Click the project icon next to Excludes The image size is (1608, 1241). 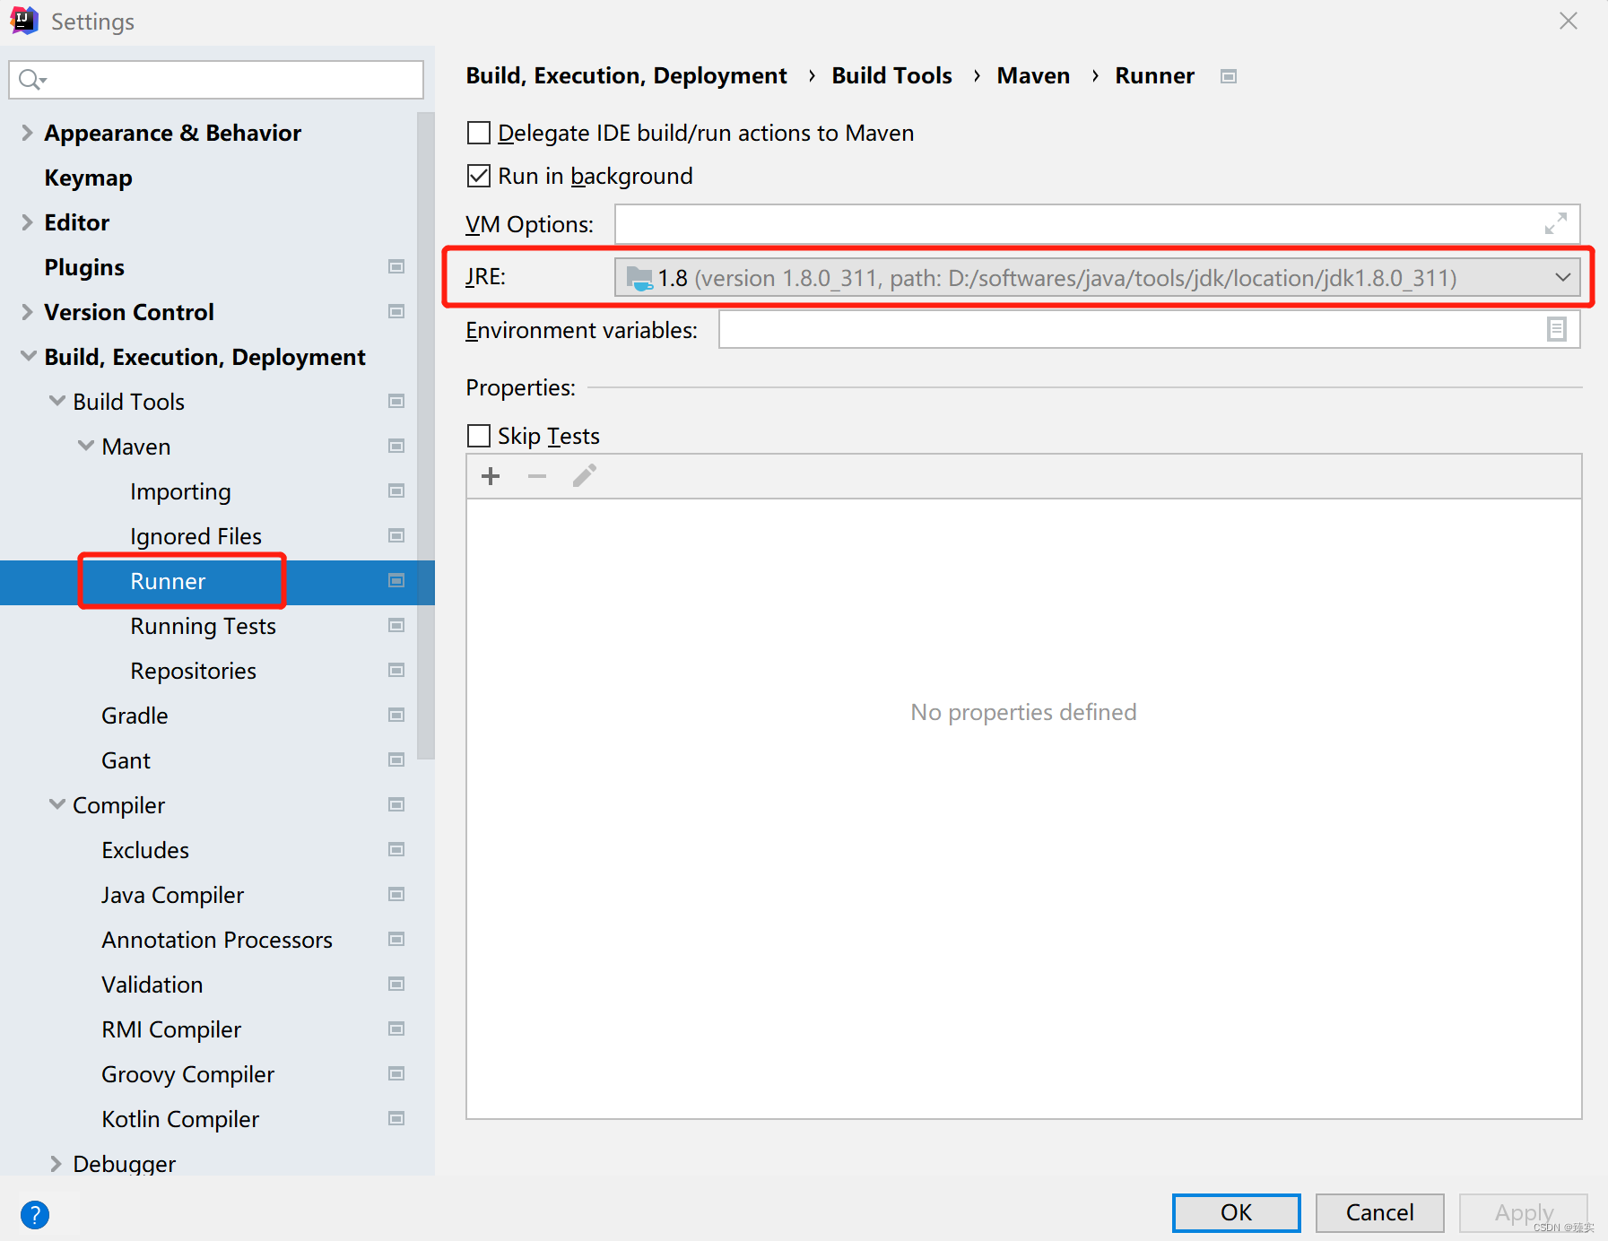click(396, 850)
